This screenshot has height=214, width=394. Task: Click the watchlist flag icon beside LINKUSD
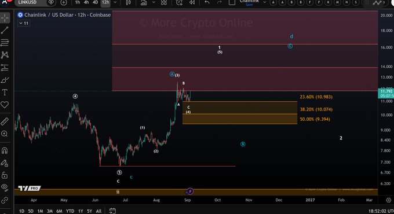click(51, 2)
